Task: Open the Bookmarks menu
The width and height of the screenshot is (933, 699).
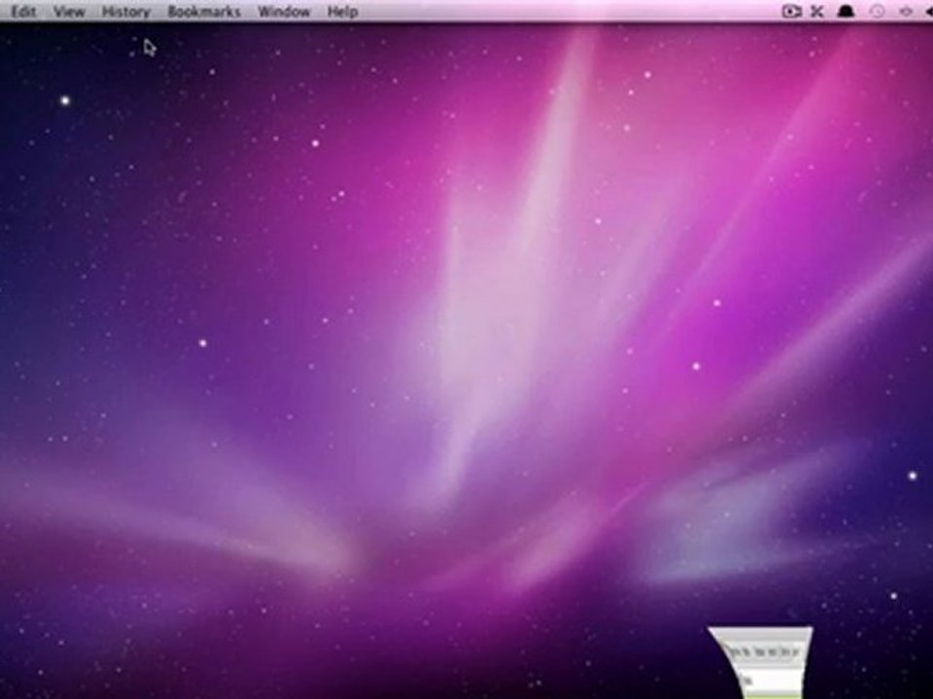Action: 204,12
